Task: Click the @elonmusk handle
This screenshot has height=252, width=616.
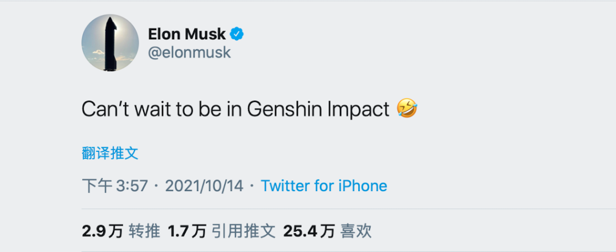Action: click(x=189, y=53)
